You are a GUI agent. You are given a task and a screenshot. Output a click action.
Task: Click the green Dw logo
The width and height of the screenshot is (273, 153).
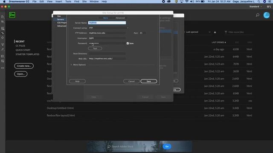point(12,15)
